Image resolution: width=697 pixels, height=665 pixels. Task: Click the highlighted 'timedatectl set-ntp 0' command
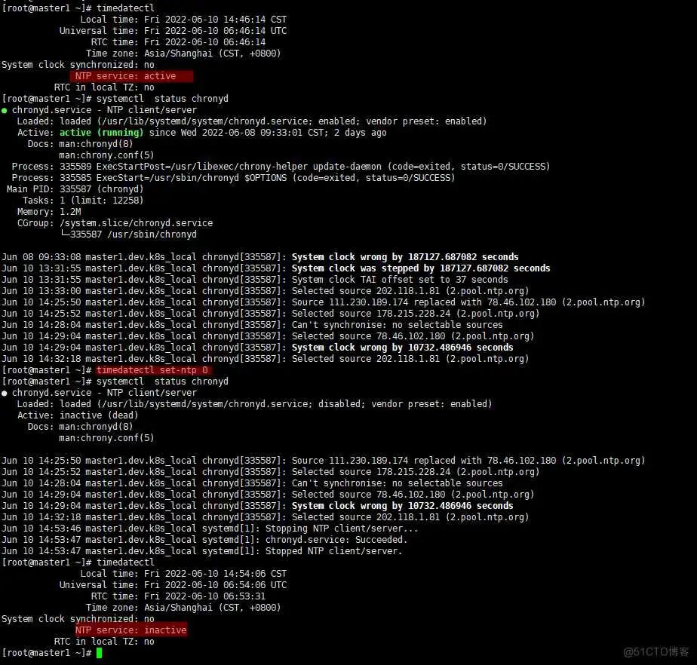click(x=153, y=370)
